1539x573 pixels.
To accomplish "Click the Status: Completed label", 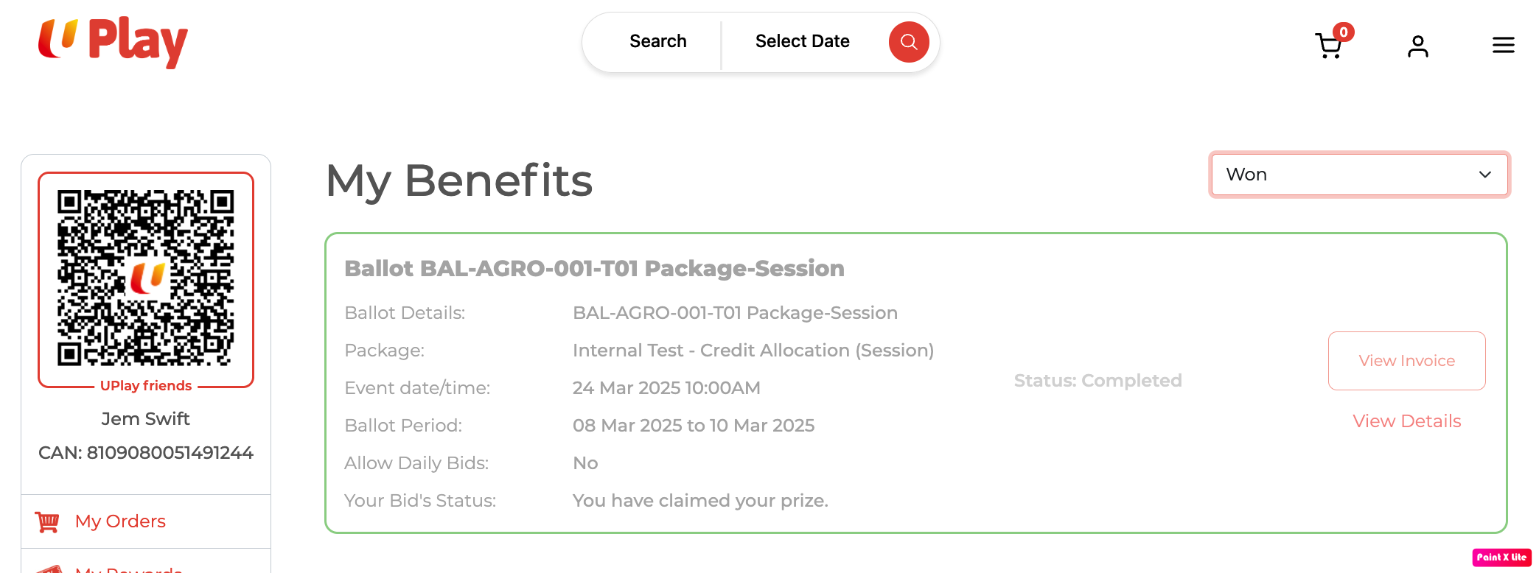I will point(1097,381).
